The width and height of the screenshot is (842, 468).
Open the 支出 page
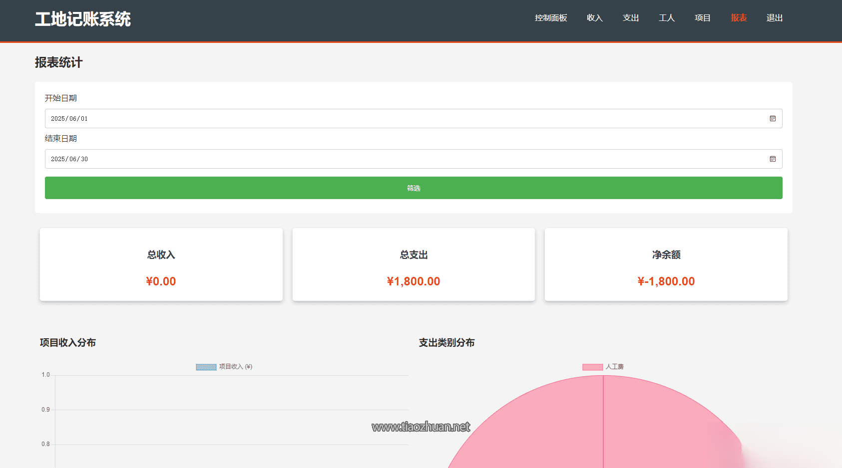(631, 18)
